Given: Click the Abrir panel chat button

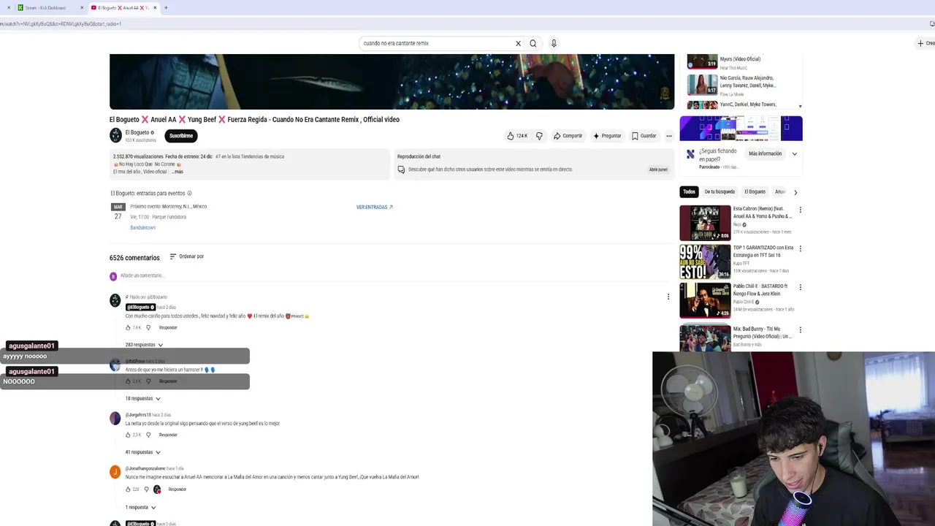Looking at the screenshot, I should pyautogui.click(x=658, y=169).
